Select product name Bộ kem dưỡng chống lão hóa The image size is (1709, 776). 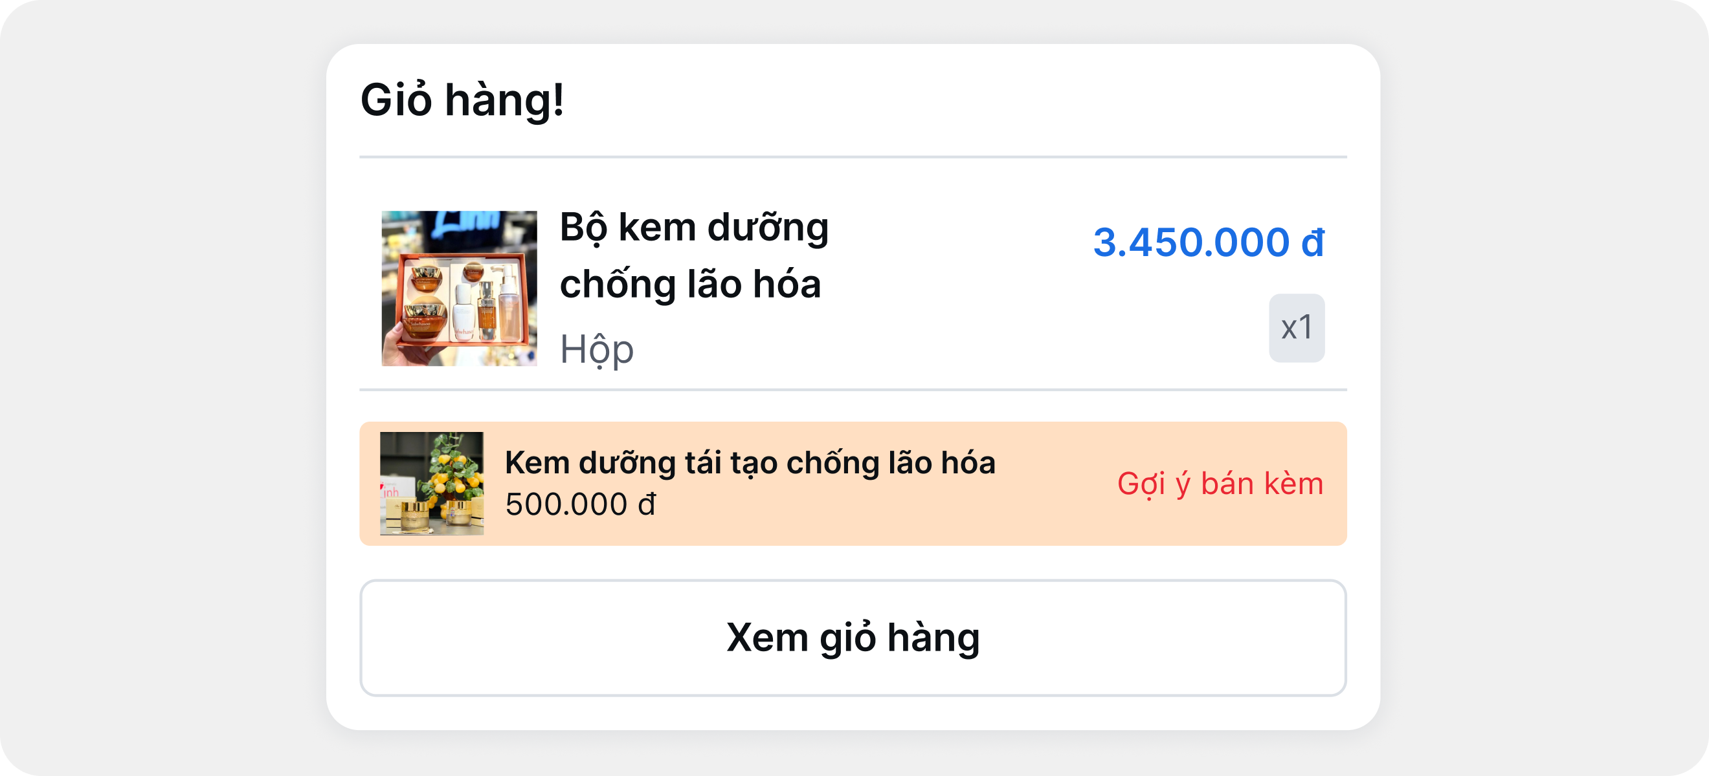693,255
